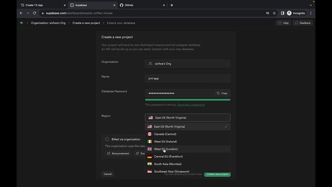332x187 pixels.
Task: Cancel project creation
Action: pyautogui.click(x=107, y=174)
